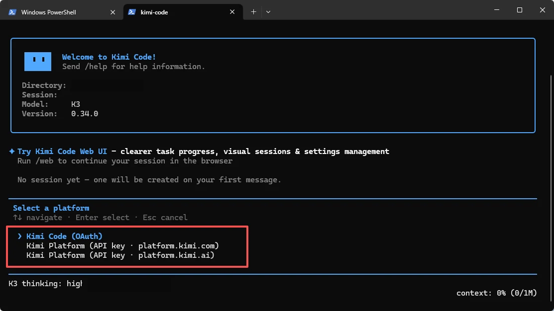This screenshot has height=311, width=554.
Task: Click the context: 0% (0/1M) indicator
Action: [x=496, y=293]
